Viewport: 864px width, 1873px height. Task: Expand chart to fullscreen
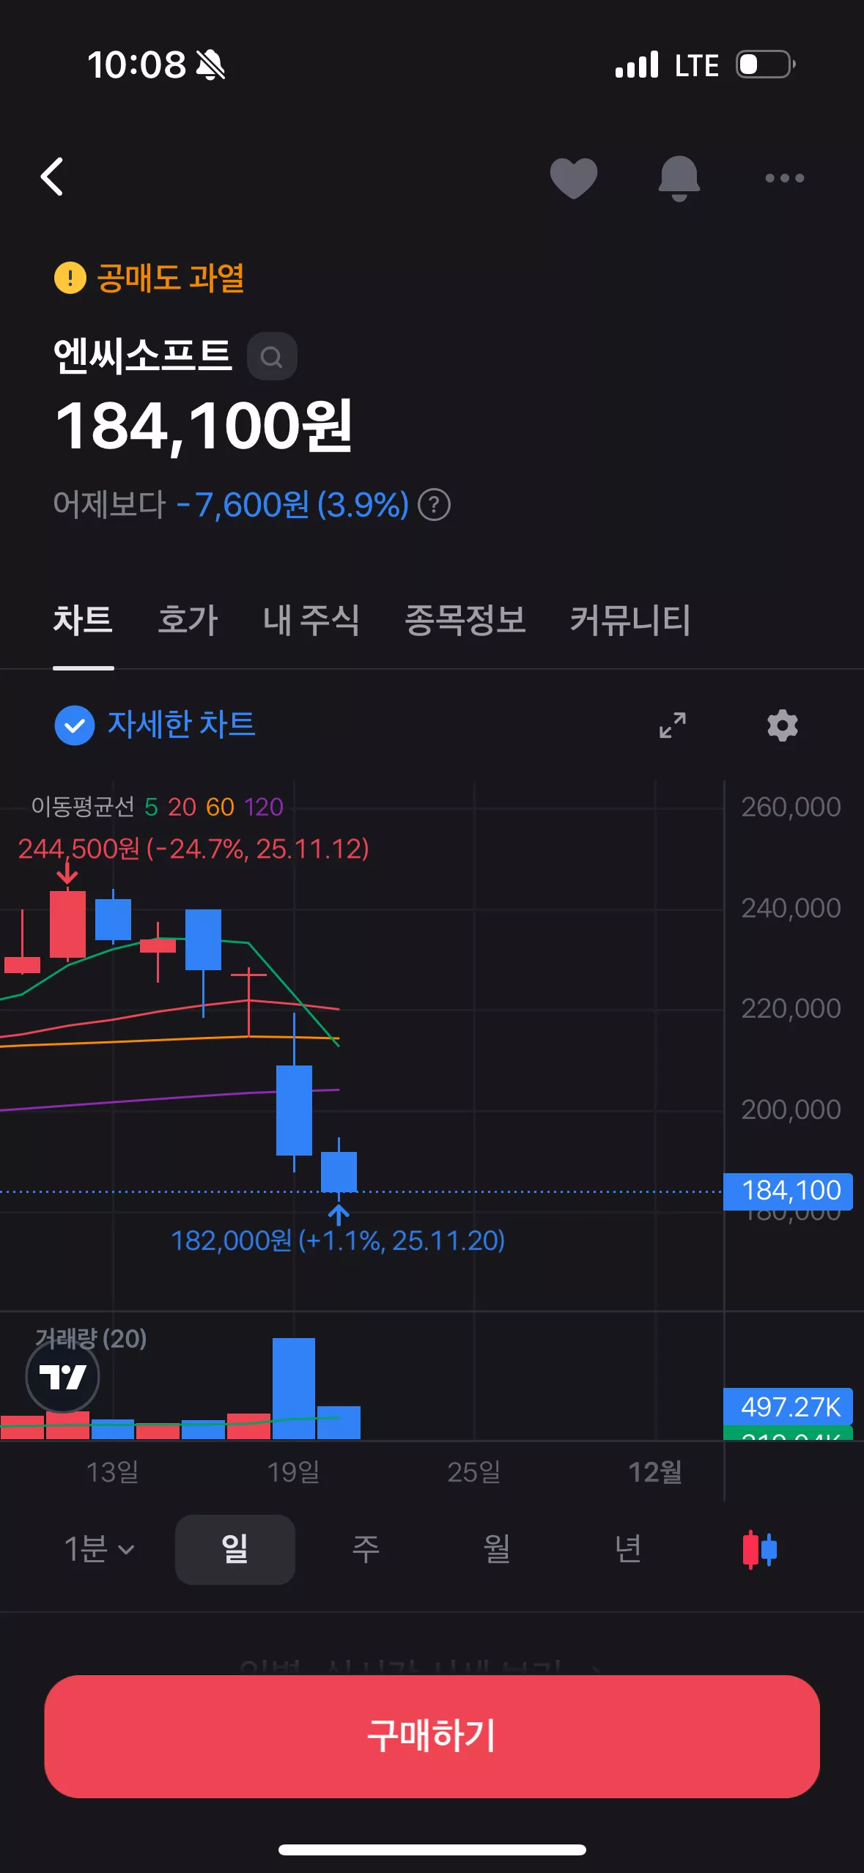click(672, 725)
